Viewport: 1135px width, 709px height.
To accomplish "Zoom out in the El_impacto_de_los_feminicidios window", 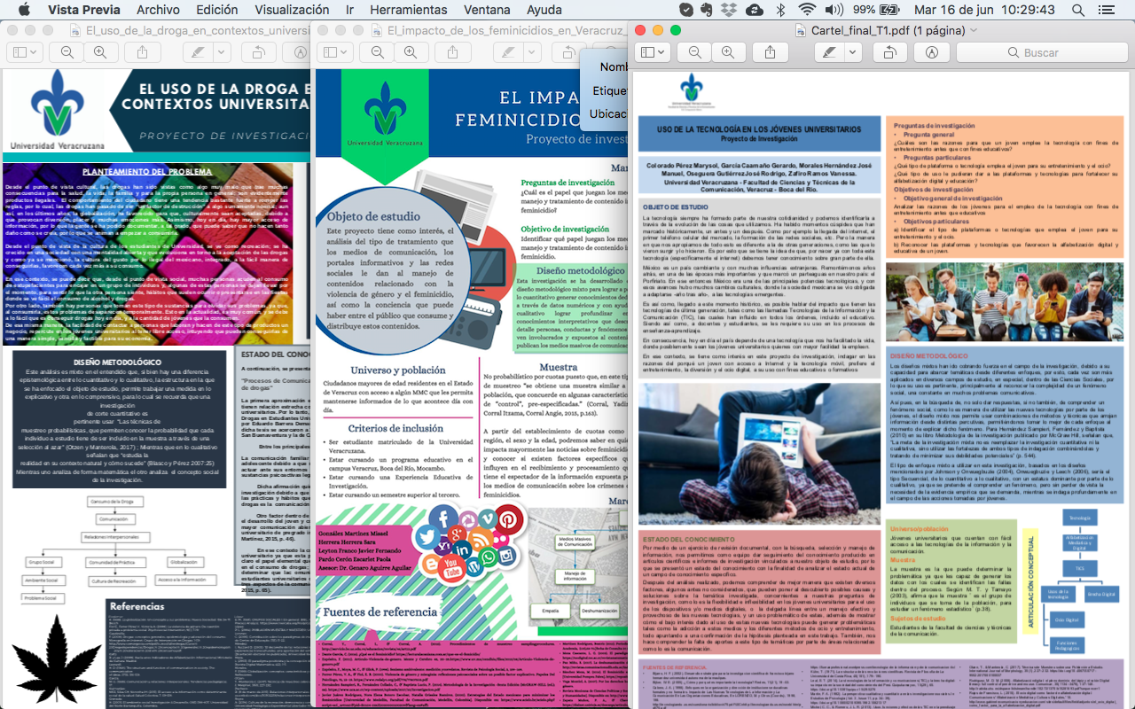I will 378,52.
